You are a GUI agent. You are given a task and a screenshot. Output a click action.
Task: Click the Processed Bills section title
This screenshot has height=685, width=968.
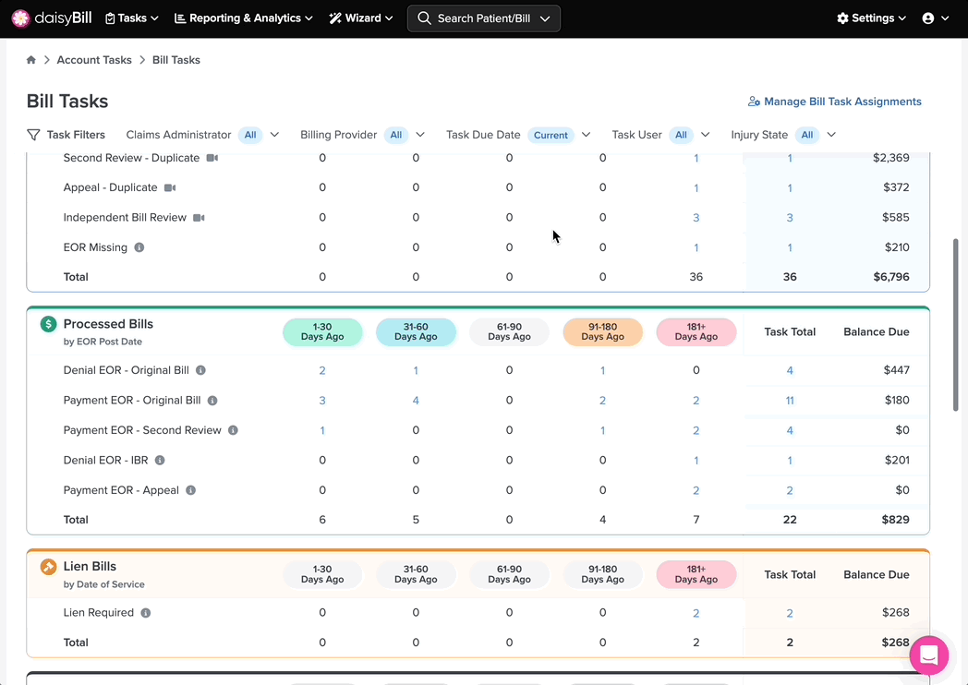[108, 324]
